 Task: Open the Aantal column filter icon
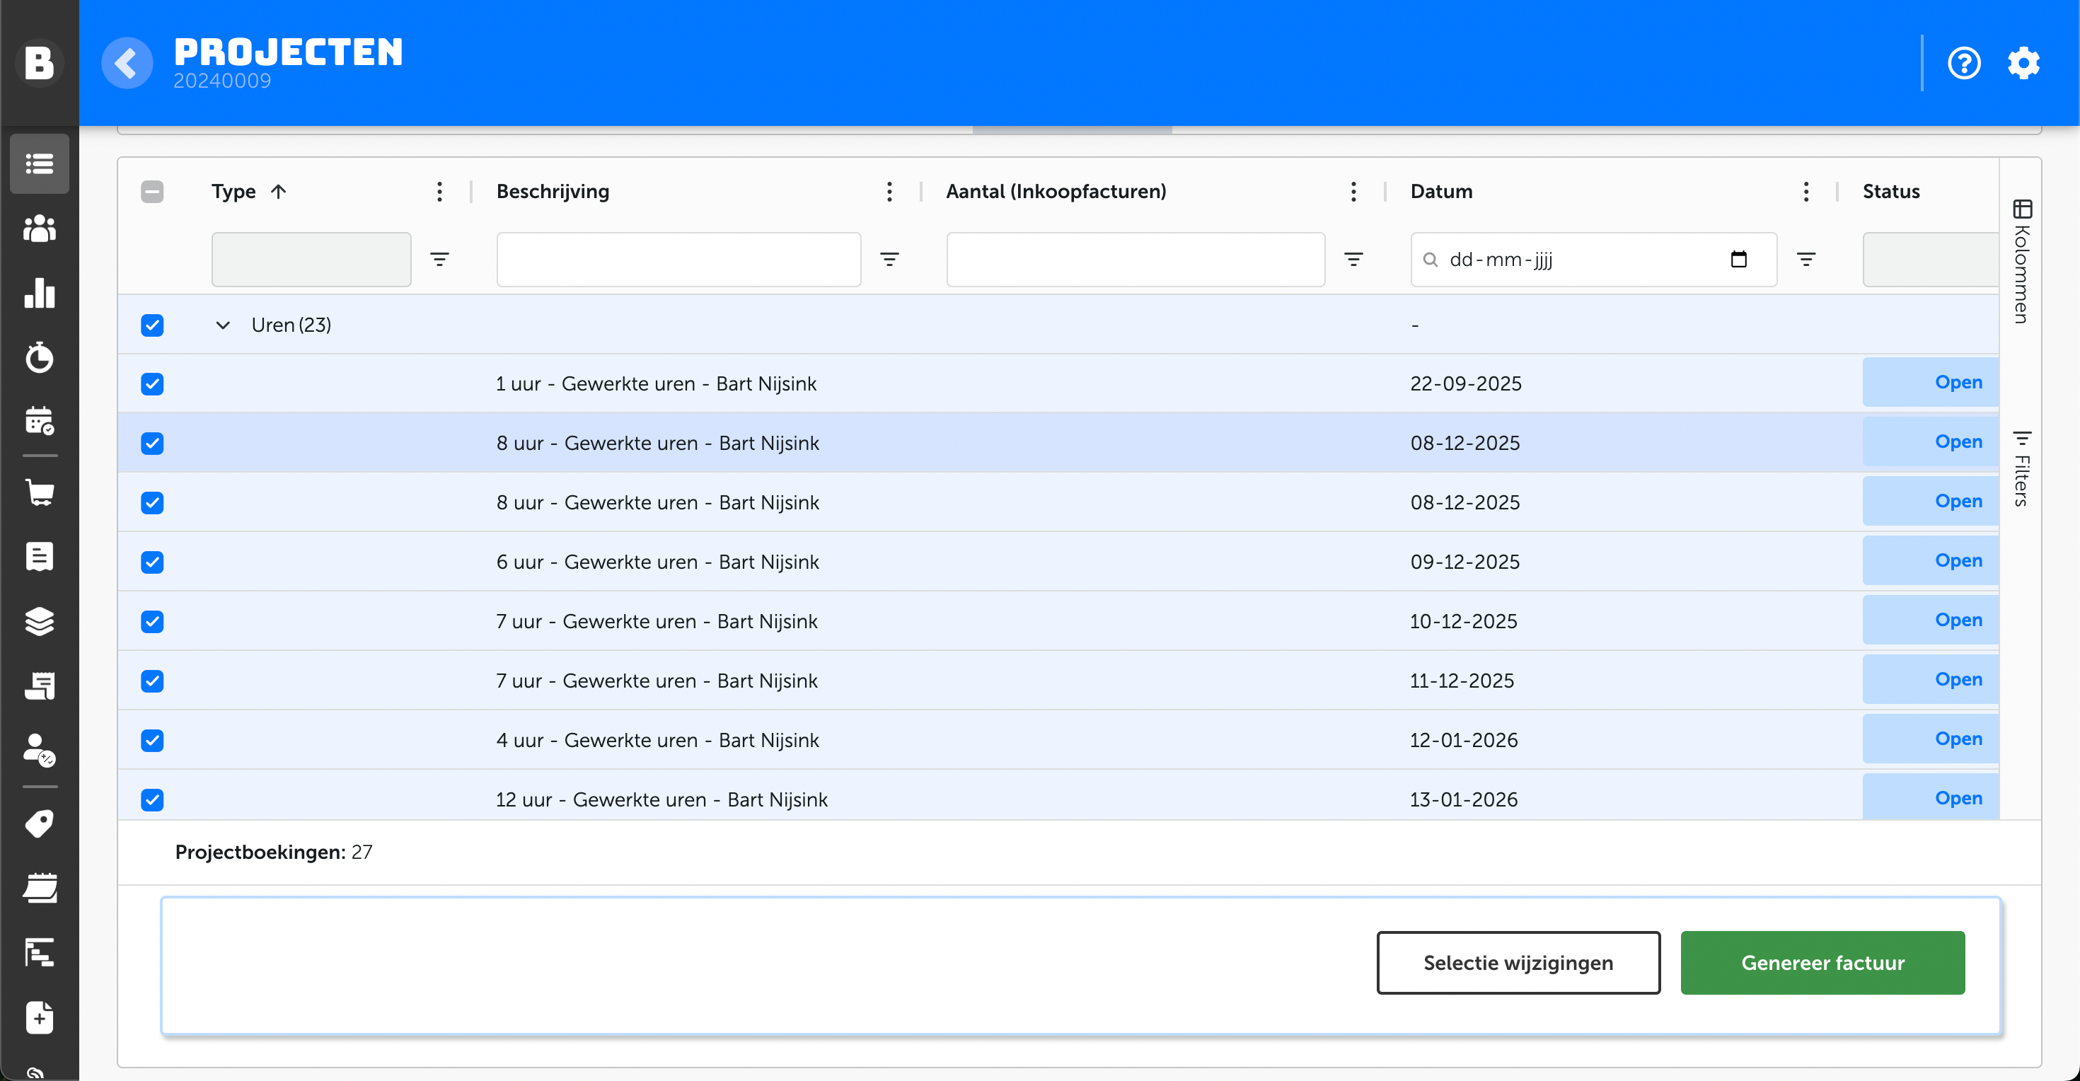(x=1353, y=259)
